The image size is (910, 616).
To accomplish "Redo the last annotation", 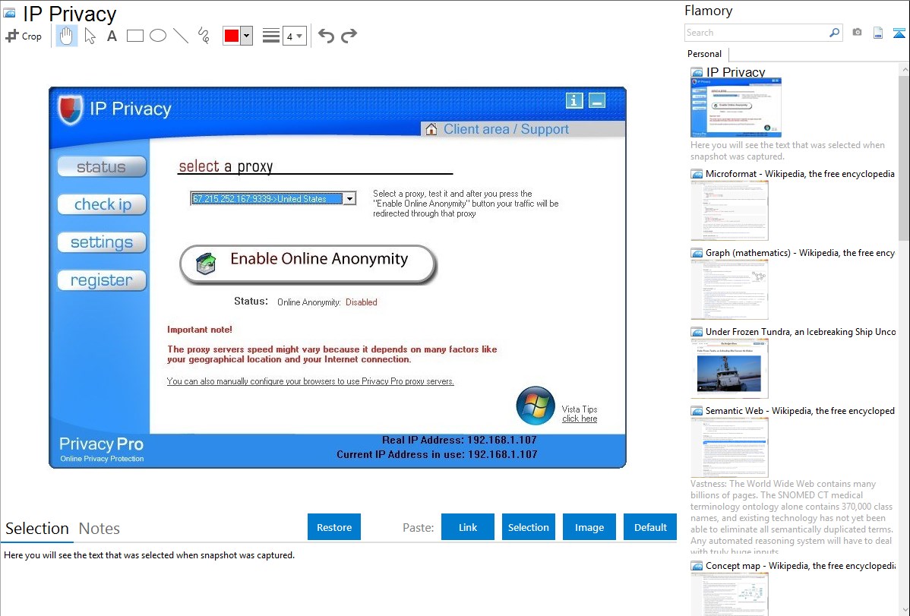I will click(349, 36).
